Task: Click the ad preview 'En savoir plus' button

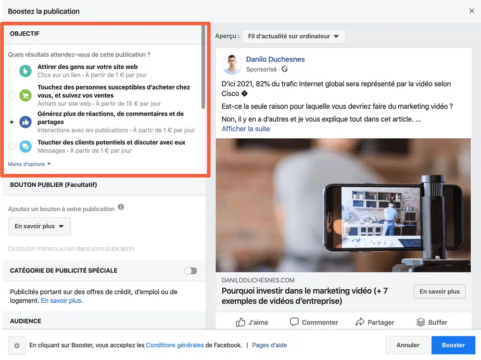Action: [x=439, y=292]
